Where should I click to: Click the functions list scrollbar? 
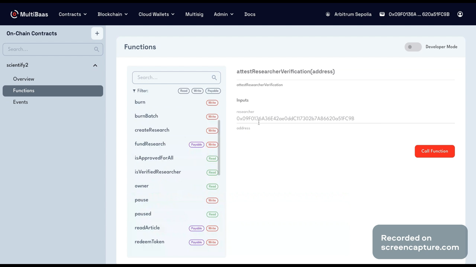pyautogui.click(x=219, y=148)
